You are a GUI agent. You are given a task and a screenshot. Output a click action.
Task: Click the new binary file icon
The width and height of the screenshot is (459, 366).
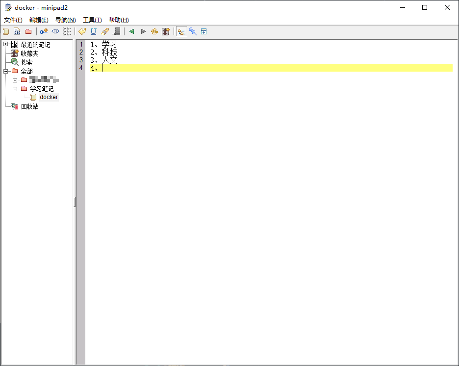(17, 31)
